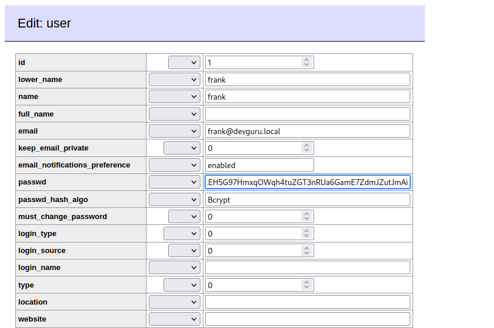Click into the empty location text field
Screen dimensions: 494x328
coord(307,302)
